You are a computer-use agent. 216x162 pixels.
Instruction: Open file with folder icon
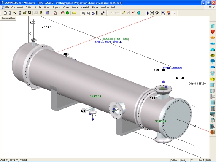(24, 13)
